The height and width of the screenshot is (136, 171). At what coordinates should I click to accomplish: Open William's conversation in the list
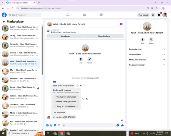(21, 97)
